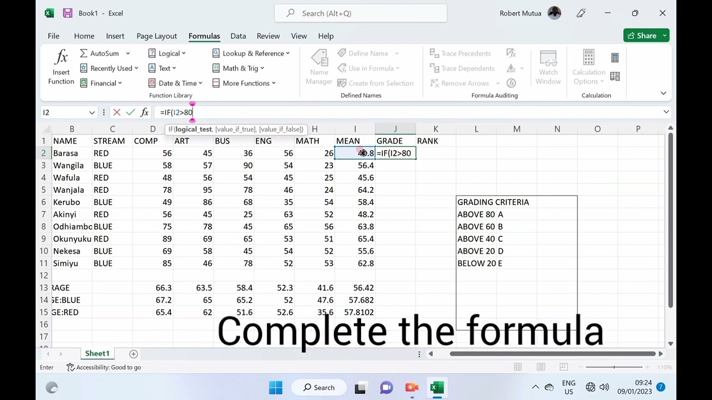Click the zoom slider in status bar
712x400 pixels.
point(614,367)
